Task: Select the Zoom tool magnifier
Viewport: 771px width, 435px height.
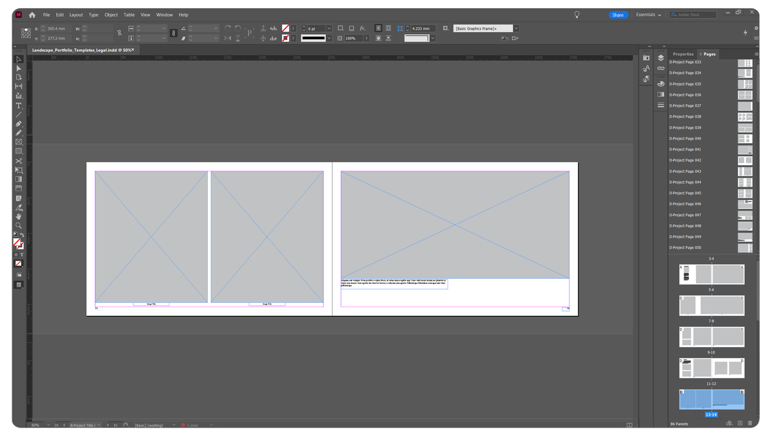Action: point(19,226)
